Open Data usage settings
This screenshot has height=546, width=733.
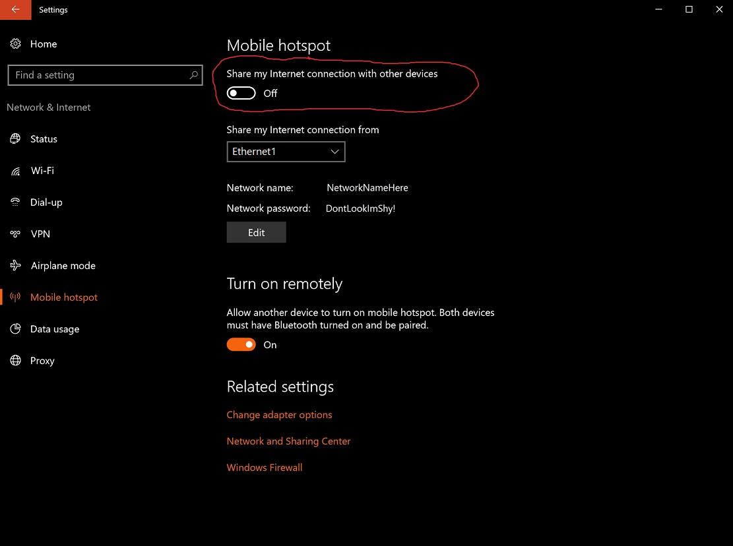(x=54, y=328)
